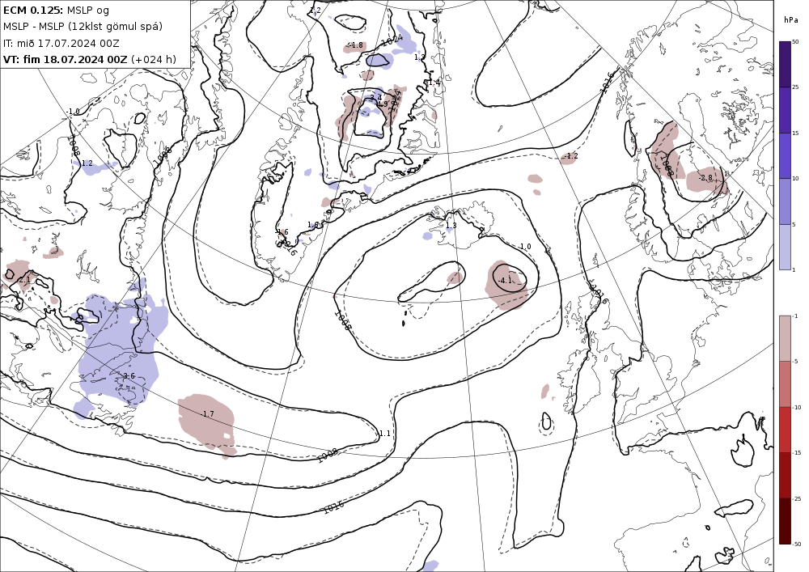Click the '-2.8' pressure difference value
The height and width of the screenshot is (572, 809).
705,178
